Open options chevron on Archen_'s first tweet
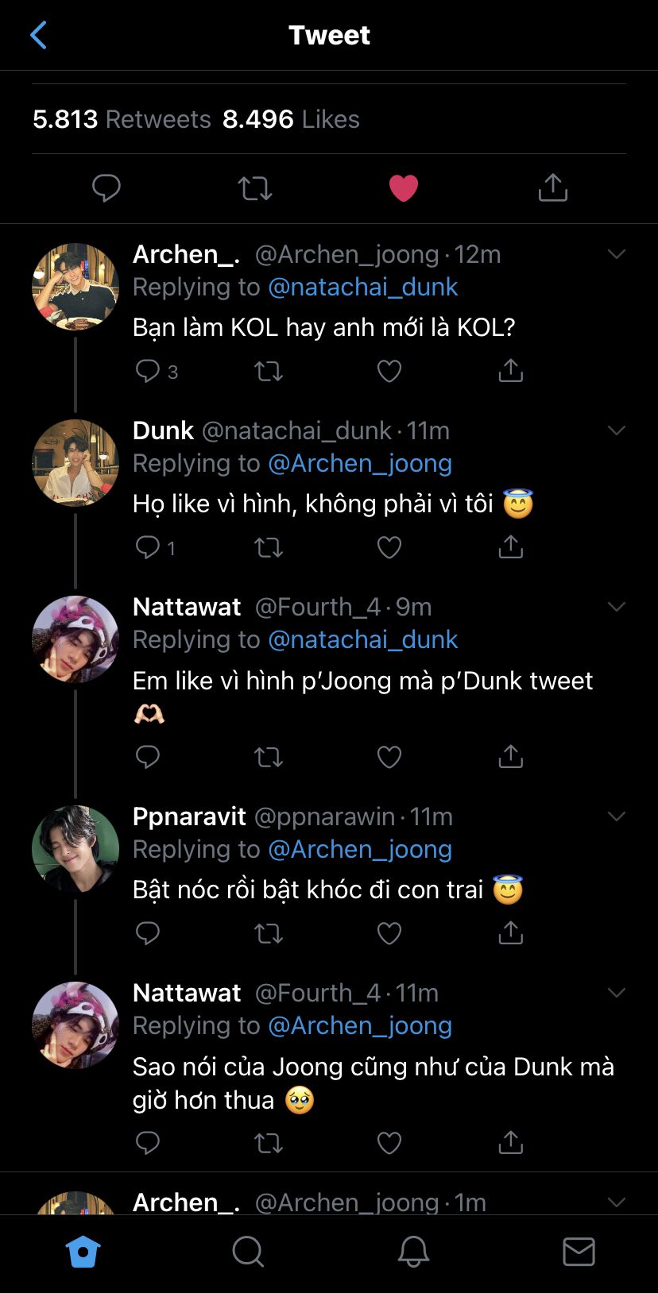The image size is (658, 1293). point(617,254)
